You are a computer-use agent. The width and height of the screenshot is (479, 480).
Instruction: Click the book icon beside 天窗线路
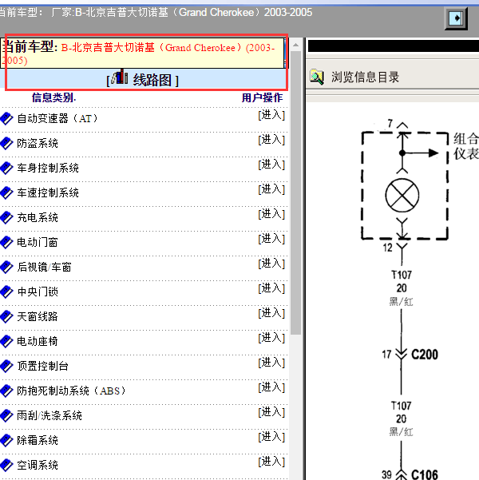pyautogui.click(x=6, y=317)
